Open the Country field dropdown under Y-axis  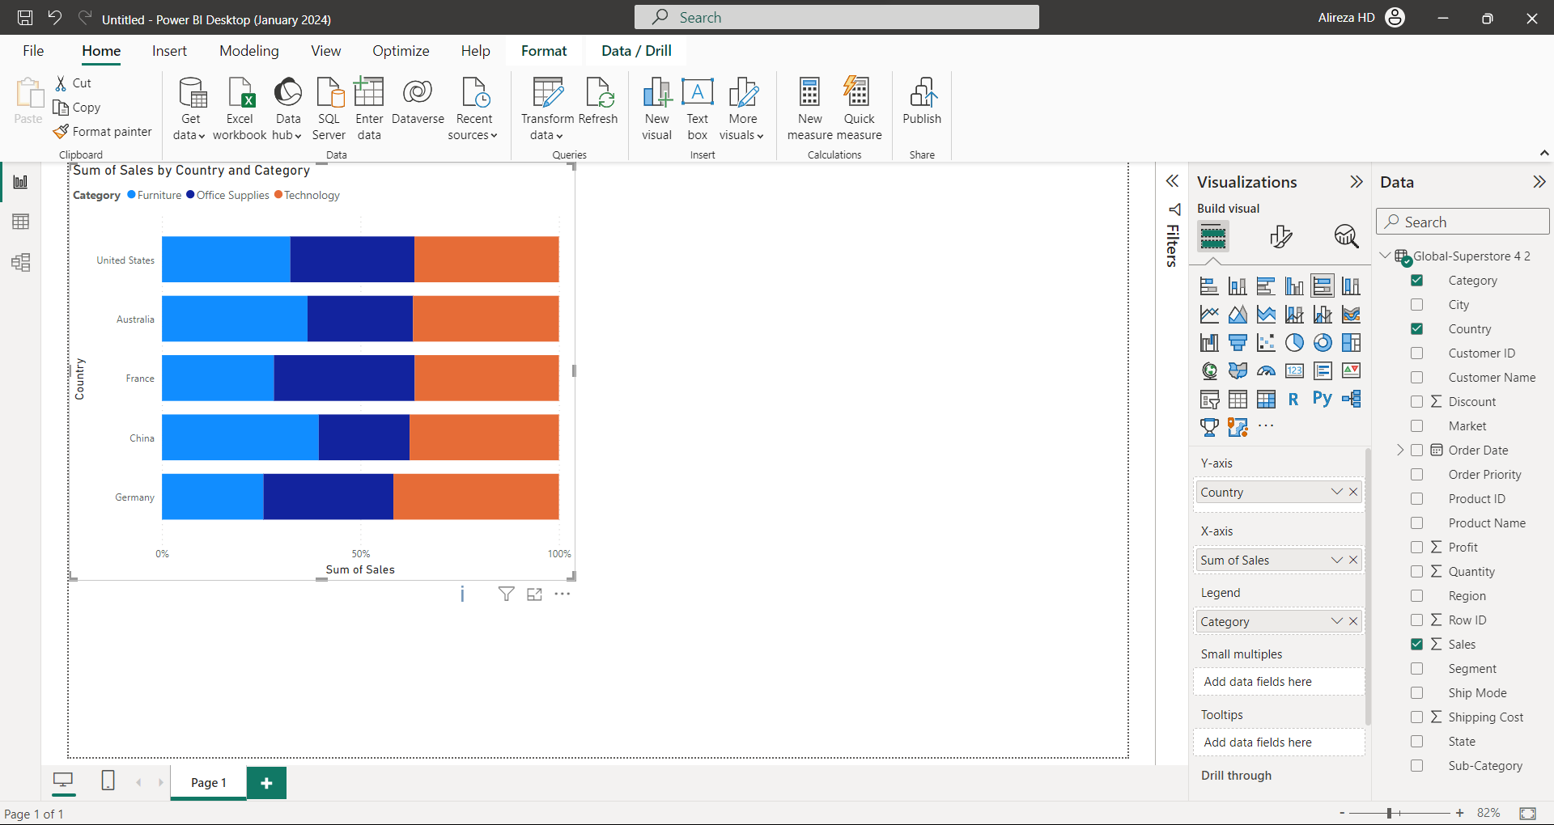pyautogui.click(x=1335, y=492)
